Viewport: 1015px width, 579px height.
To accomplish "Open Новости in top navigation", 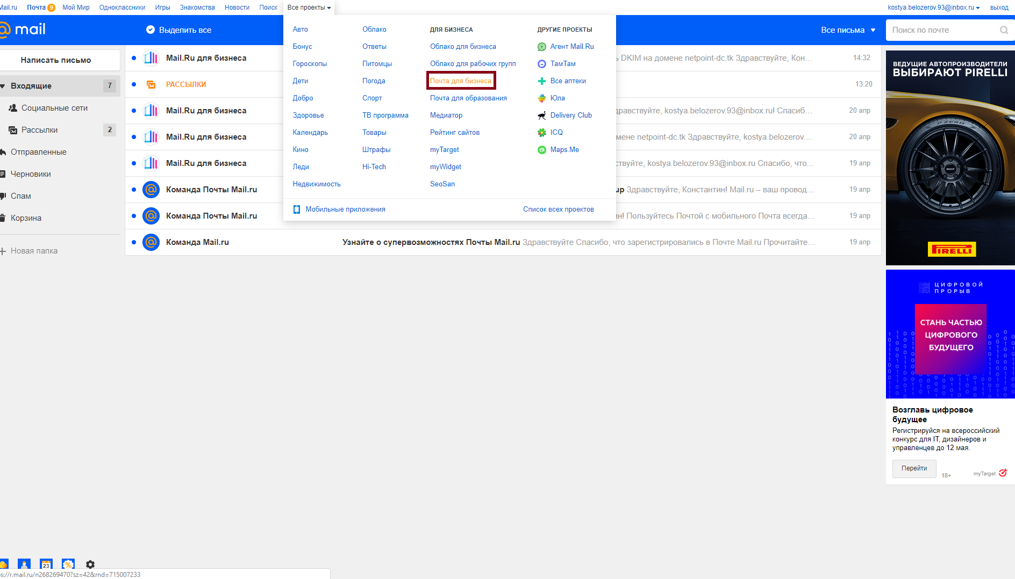I will pos(237,8).
